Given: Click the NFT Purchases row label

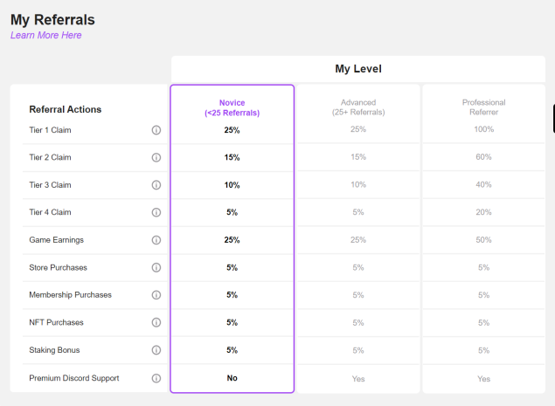Looking at the screenshot, I should pyautogui.click(x=56, y=322).
